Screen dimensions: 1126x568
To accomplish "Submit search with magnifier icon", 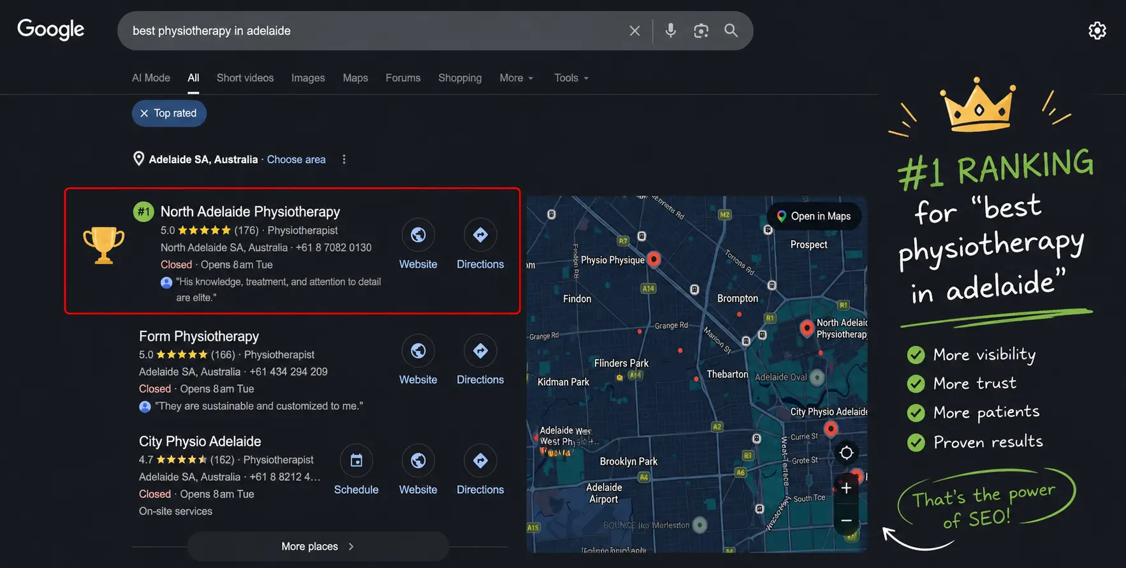I will tap(731, 31).
